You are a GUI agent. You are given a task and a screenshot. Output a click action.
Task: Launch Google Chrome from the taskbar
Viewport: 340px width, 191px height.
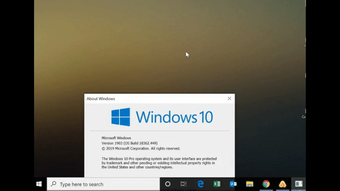tap(266, 184)
